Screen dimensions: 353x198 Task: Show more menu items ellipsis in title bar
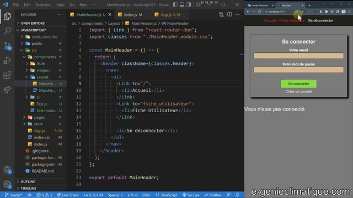tap(94, 5)
